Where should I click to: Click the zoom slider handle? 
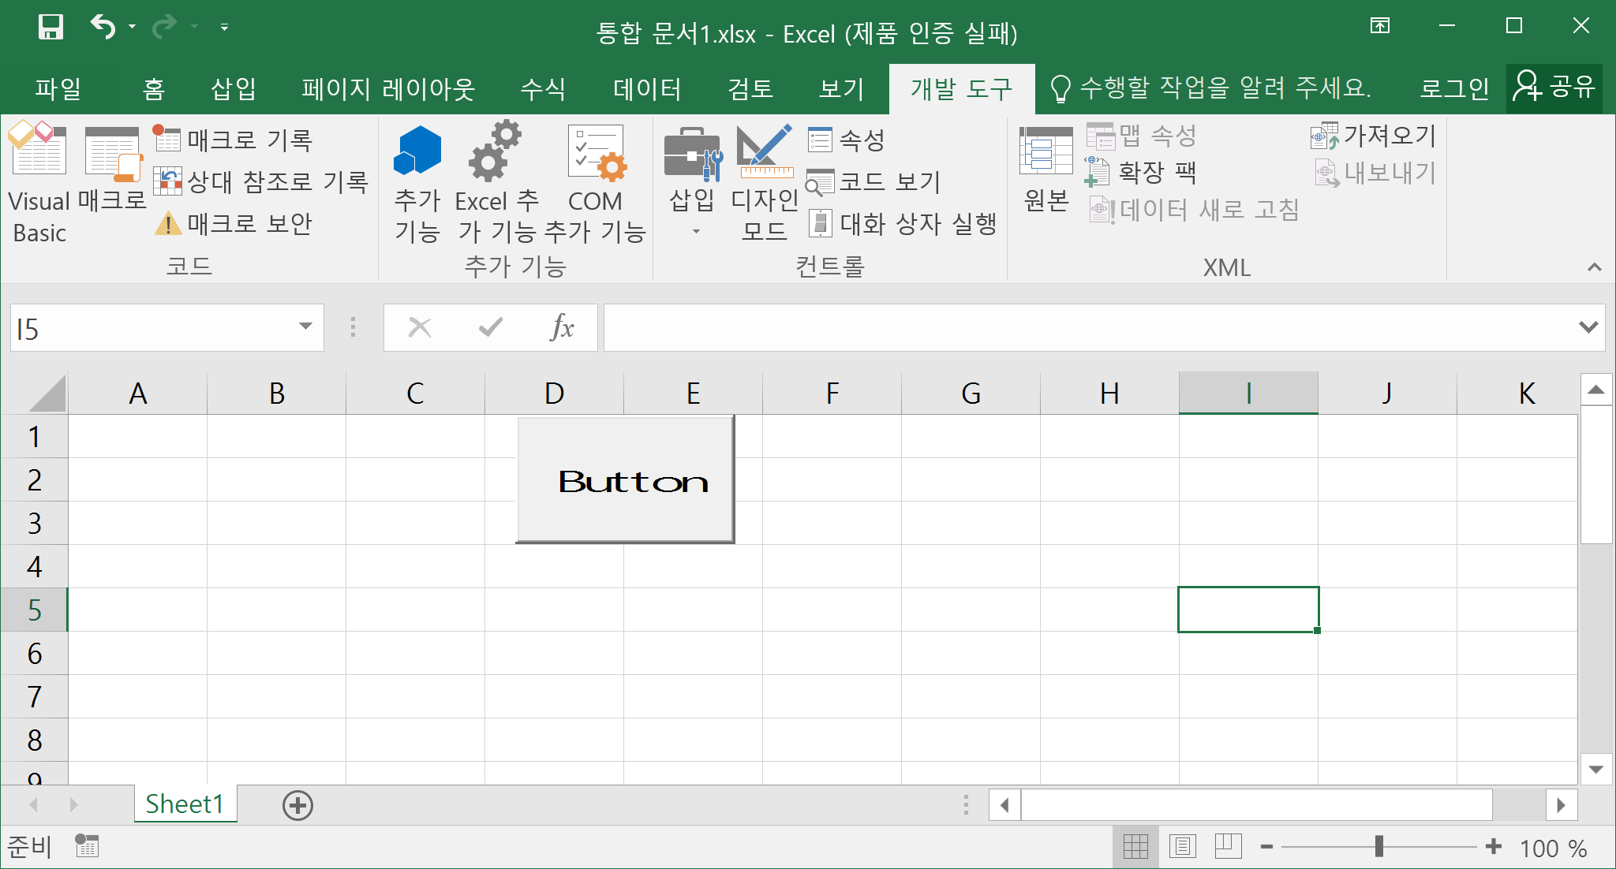(1378, 847)
